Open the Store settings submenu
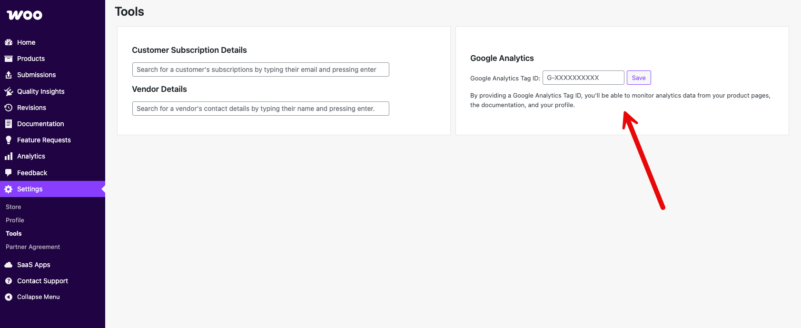The height and width of the screenshot is (328, 801). [x=13, y=207]
